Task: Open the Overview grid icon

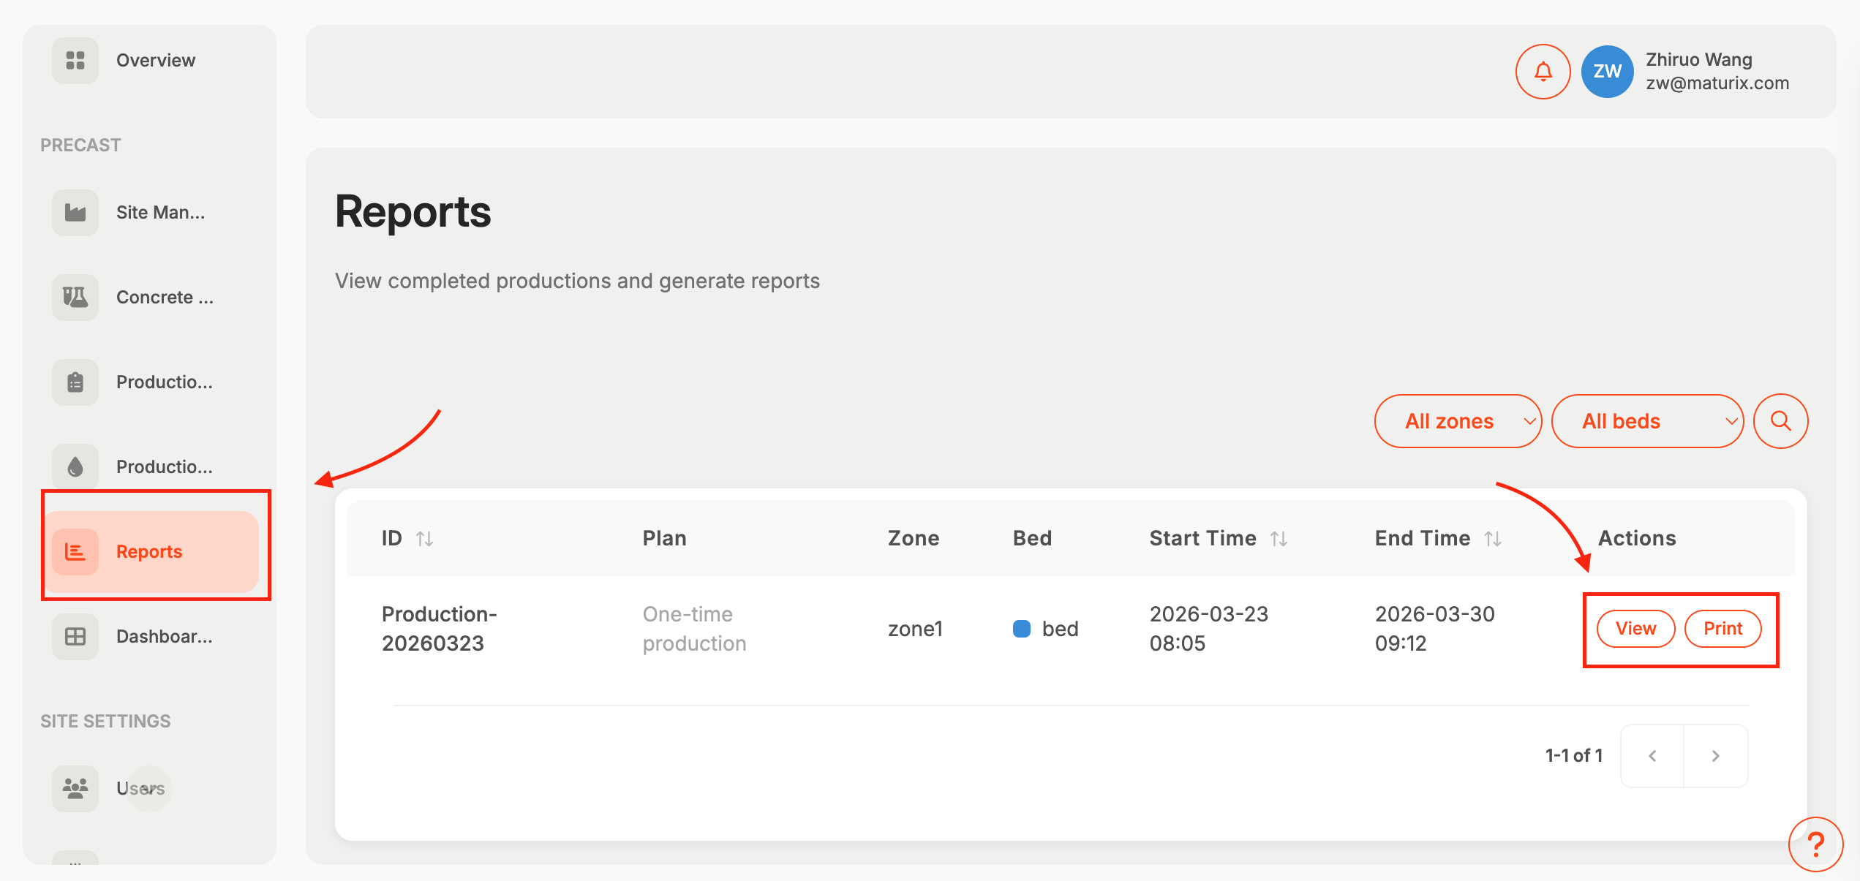Action: pyautogui.click(x=75, y=60)
